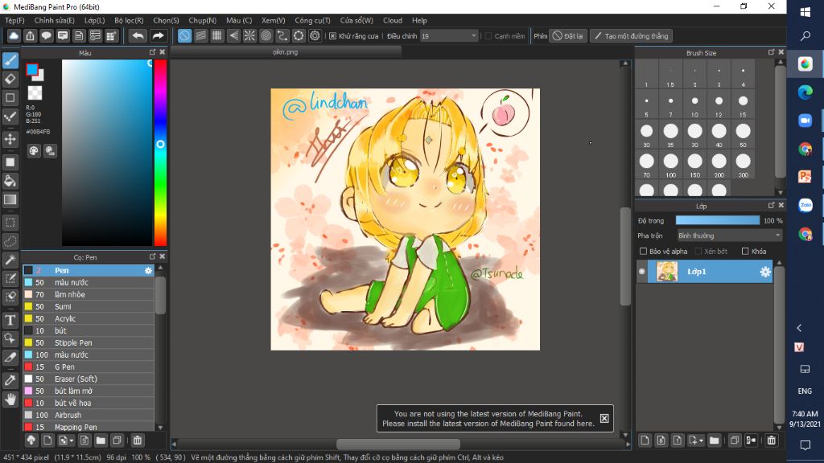Select the rectangular selection tool
Image resolution: width=824 pixels, height=463 pixels.
coord(10,223)
